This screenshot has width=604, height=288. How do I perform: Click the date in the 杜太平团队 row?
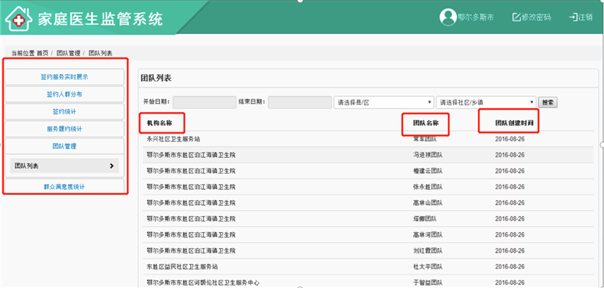510,267
